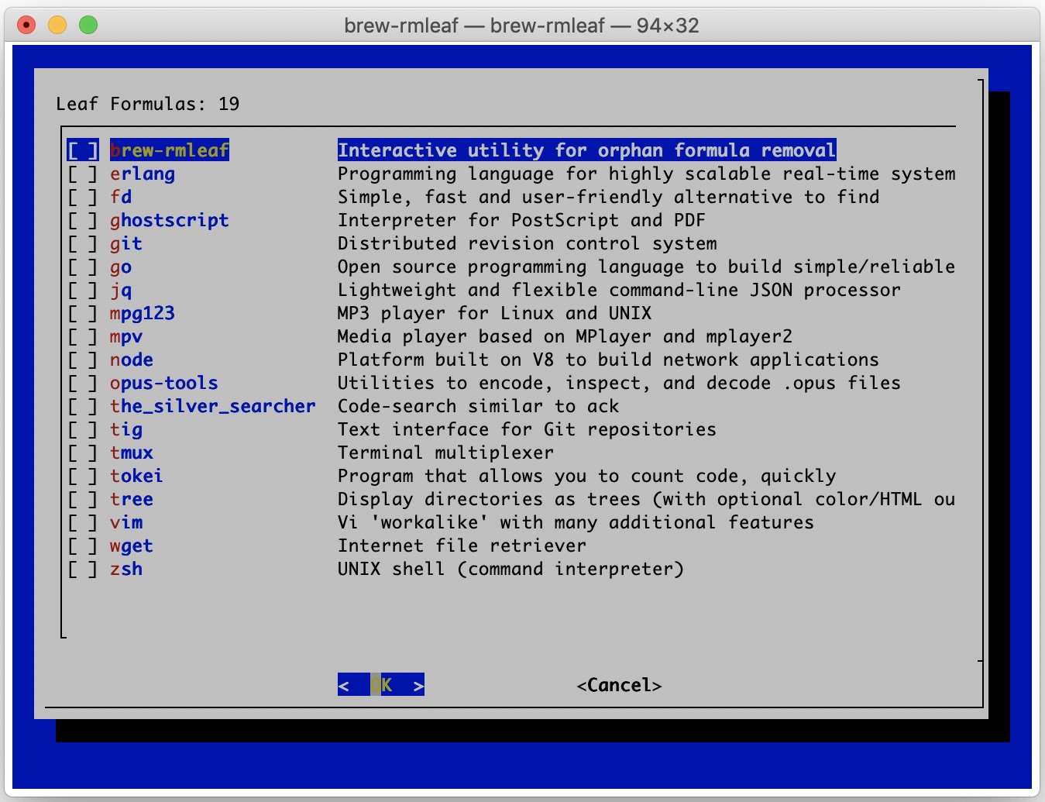Select the brew-rmleaf formula name
This screenshot has width=1045, height=802.
(x=170, y=150)
